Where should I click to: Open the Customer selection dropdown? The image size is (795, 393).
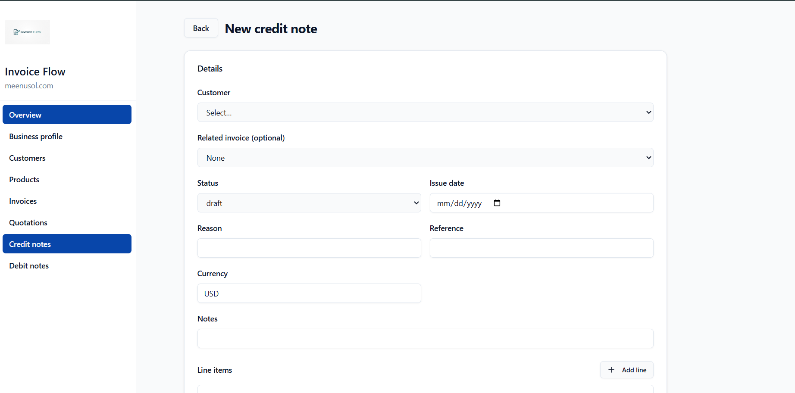425,112
